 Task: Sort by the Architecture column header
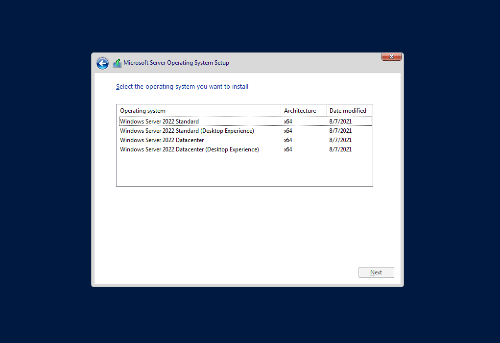click(x=300, y=110)
